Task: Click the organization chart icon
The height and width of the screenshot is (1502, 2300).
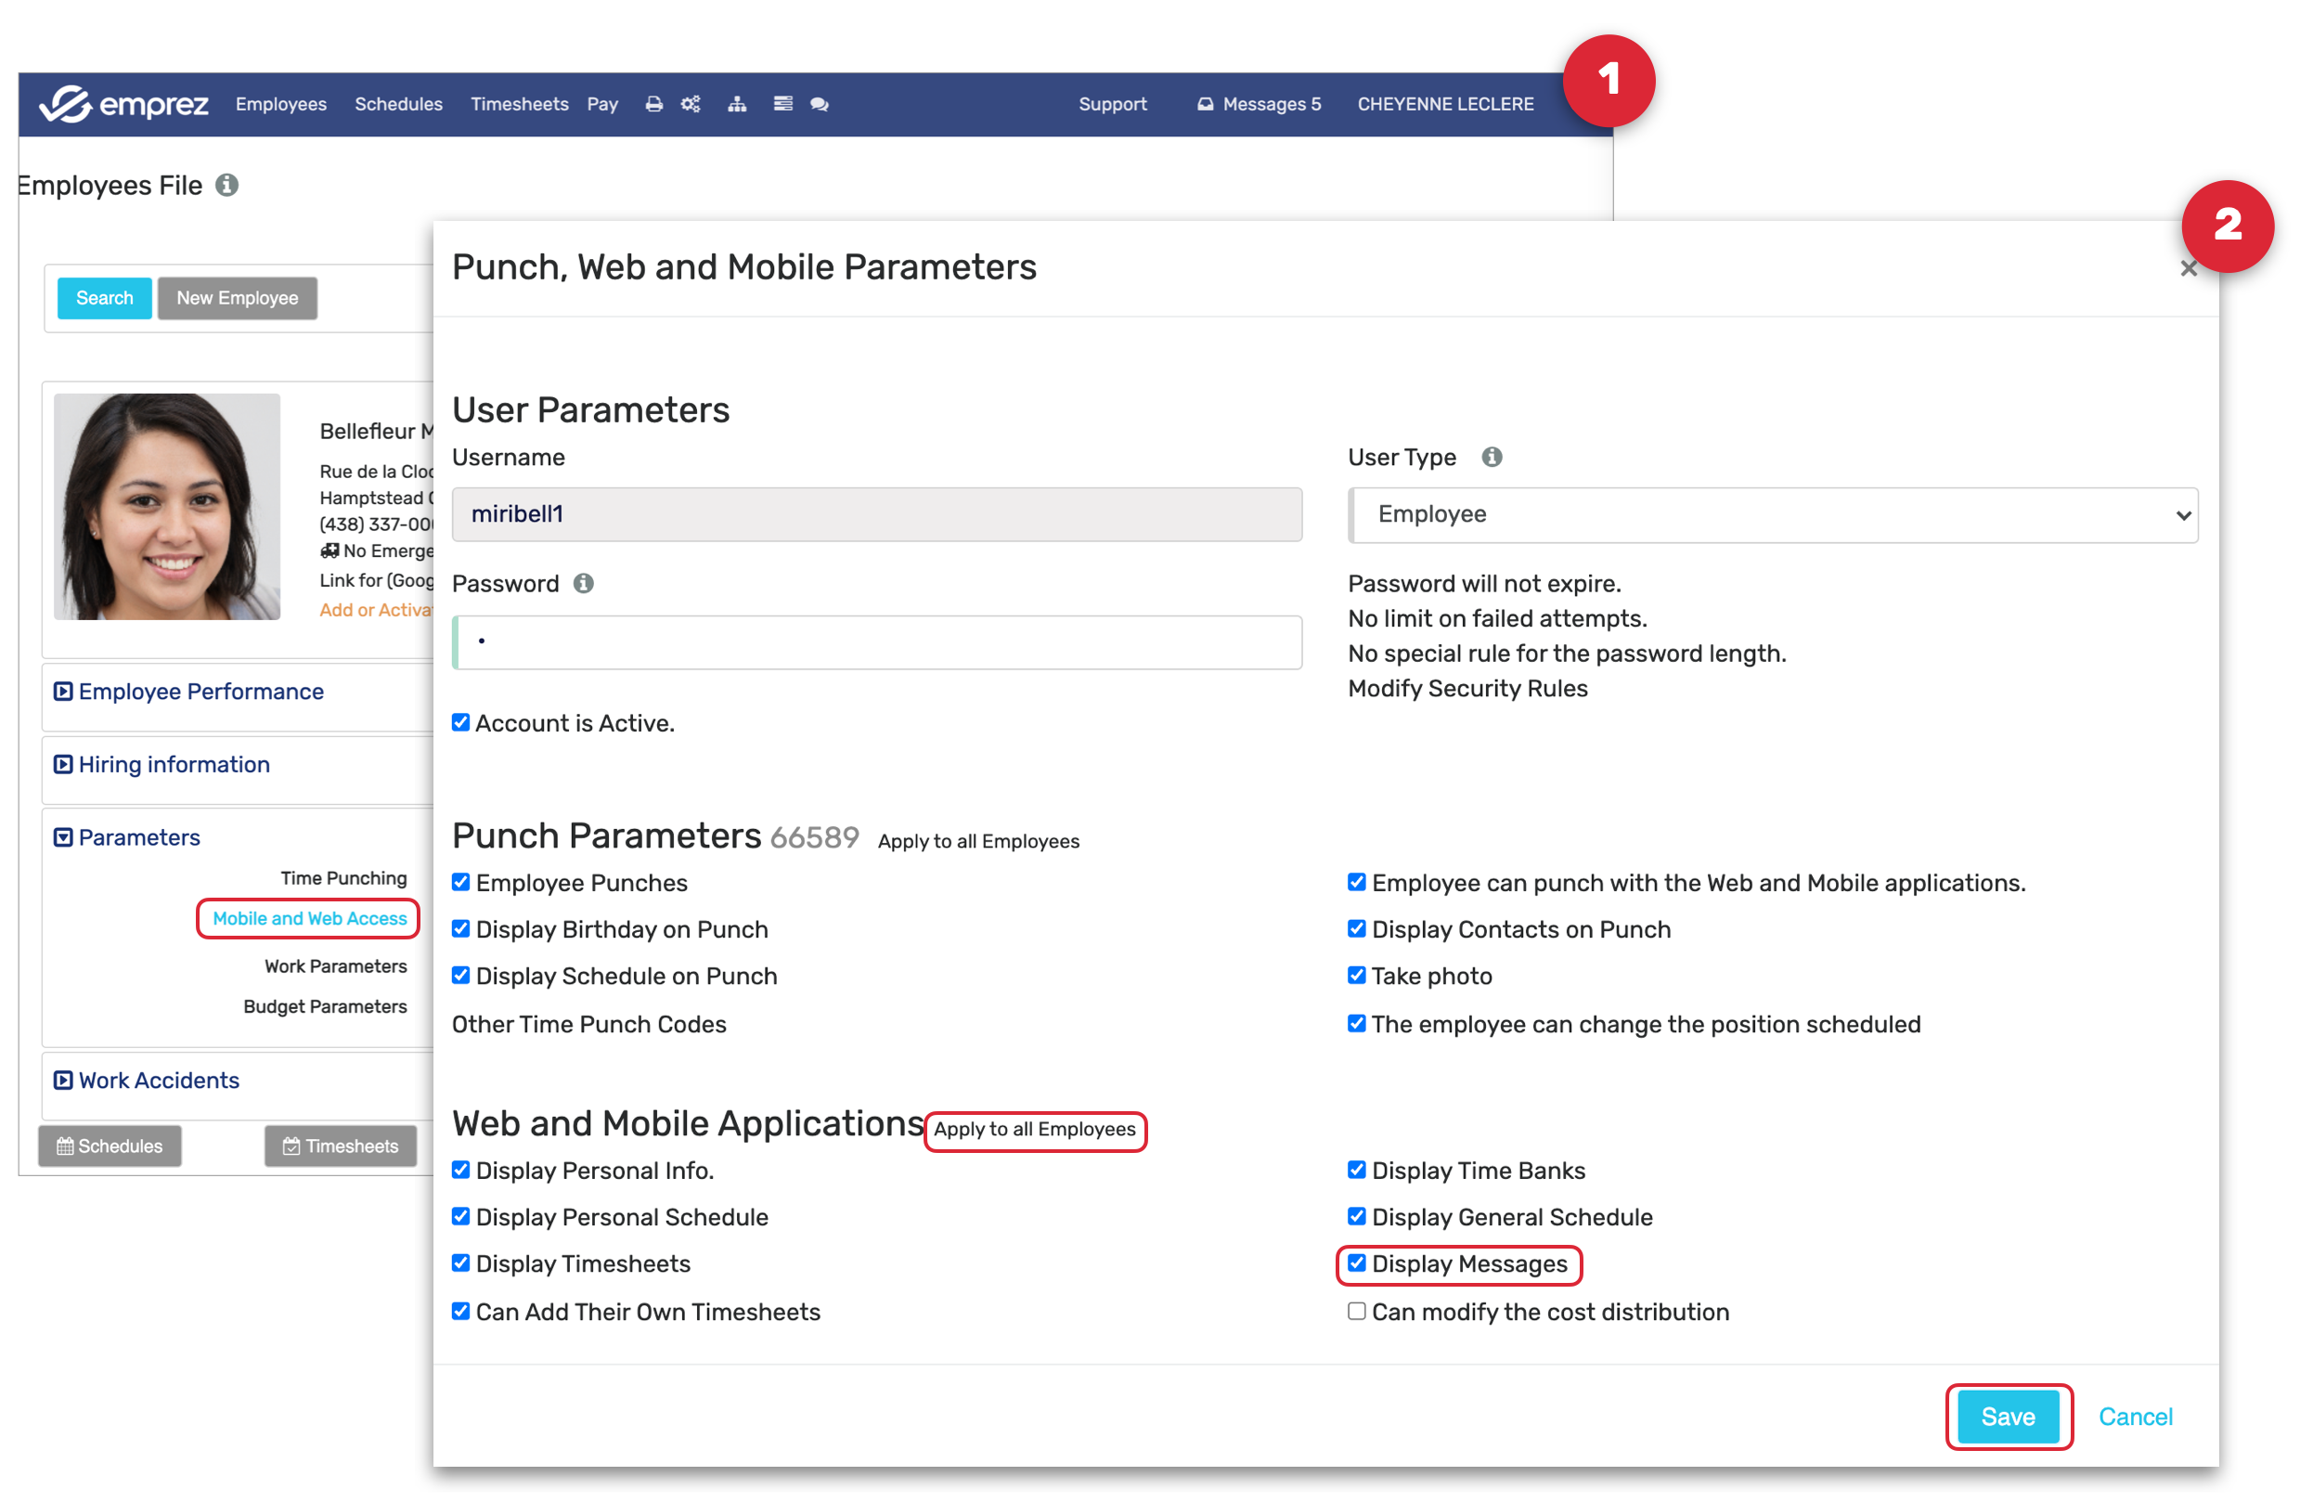Action: (x=736, y=104)
